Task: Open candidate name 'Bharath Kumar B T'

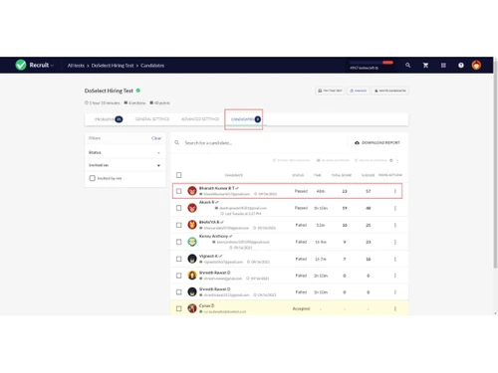Action: tap(216, 188)
